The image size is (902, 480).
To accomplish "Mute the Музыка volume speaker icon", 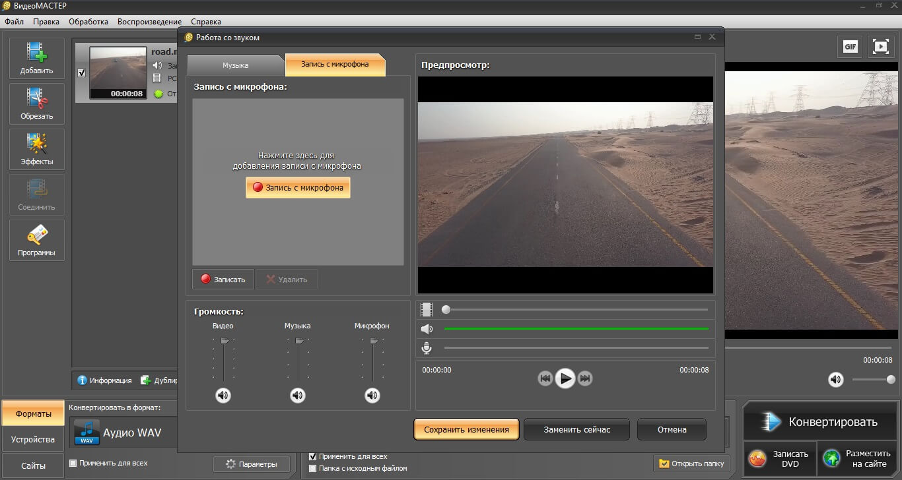I will [298, 396].
